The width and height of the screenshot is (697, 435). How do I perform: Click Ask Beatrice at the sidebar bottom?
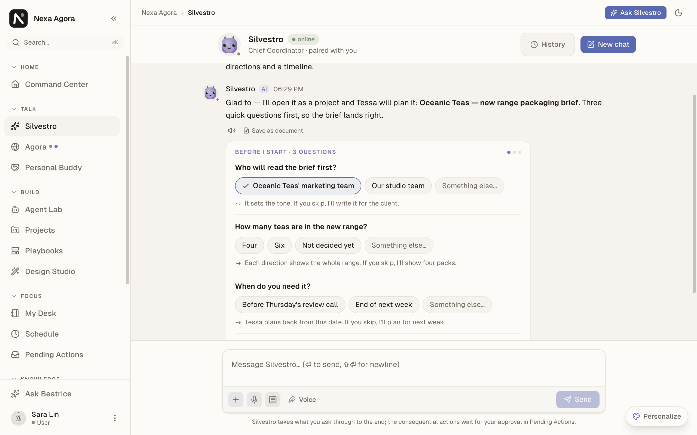(x=62, y=394)
